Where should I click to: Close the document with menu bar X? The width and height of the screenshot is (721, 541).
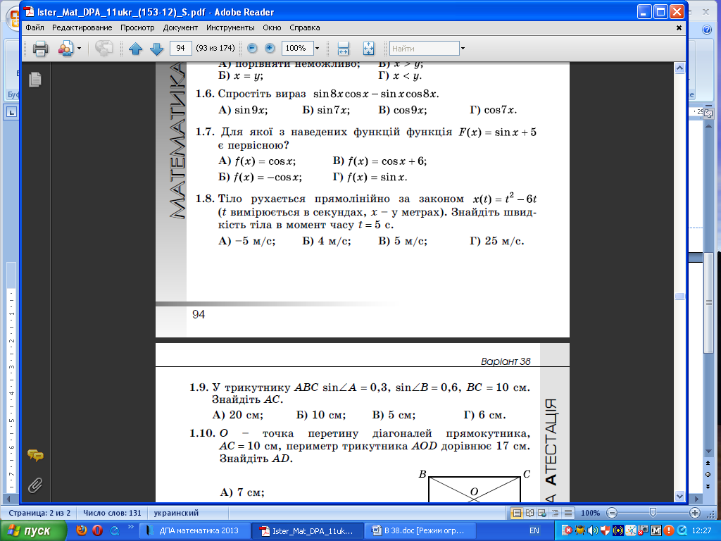click(x=679, y=28)
